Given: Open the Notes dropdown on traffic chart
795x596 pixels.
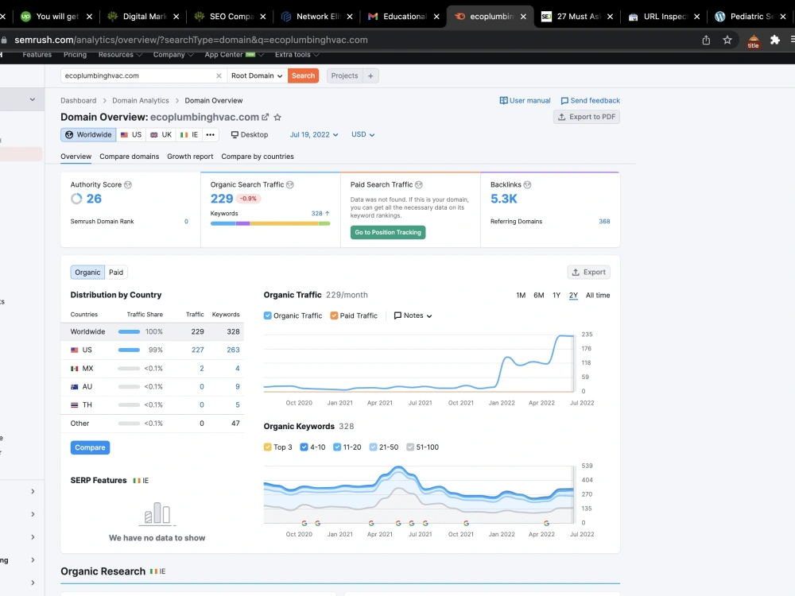Looking at the screenshot, I should coord(413,315).
